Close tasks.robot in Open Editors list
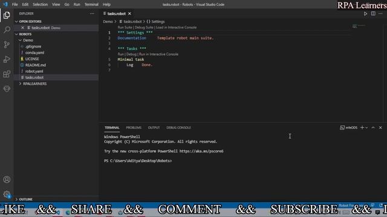Viewport: 387px width, 217px height. [23, 28]
